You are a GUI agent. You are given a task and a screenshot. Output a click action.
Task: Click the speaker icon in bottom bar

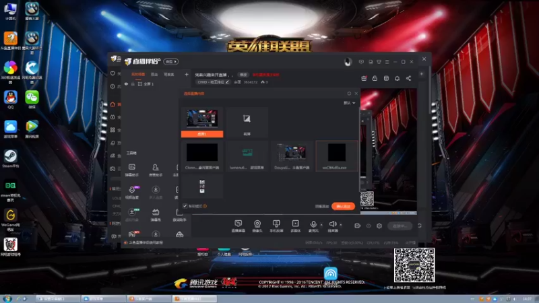pyautogui.click(x=332, y=224)
